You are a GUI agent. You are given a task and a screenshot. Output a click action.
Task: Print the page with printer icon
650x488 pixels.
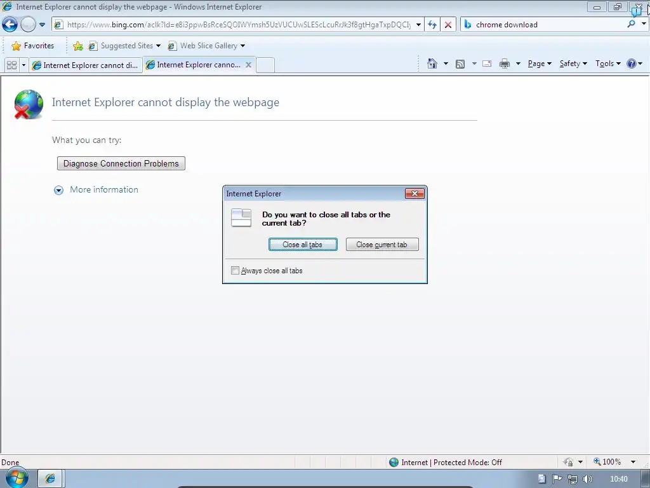click(x=505, y=64)
